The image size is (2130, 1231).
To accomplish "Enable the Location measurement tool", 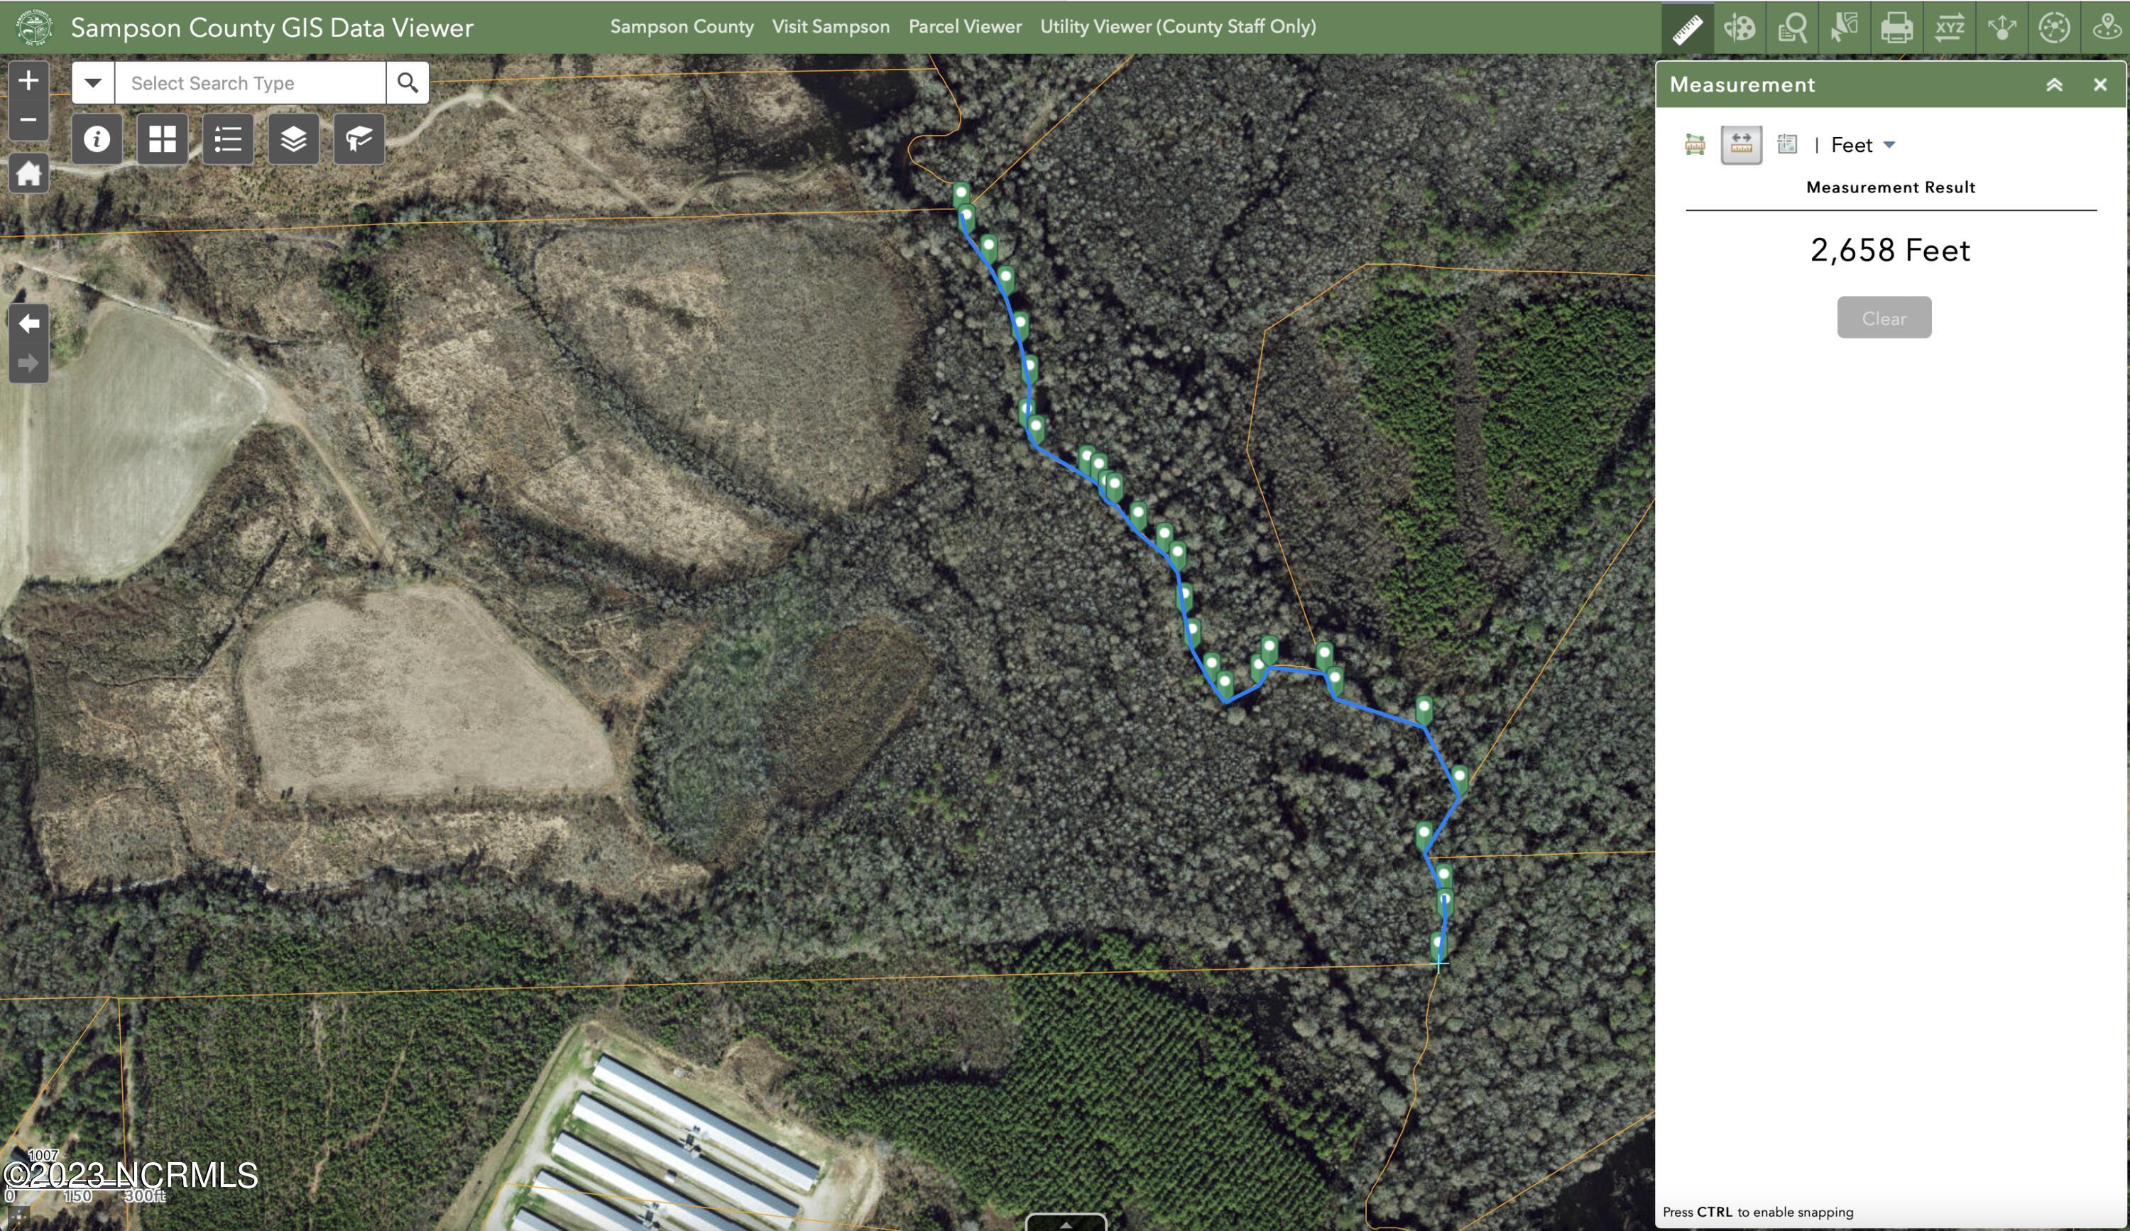I will [x=1787, y=145].
